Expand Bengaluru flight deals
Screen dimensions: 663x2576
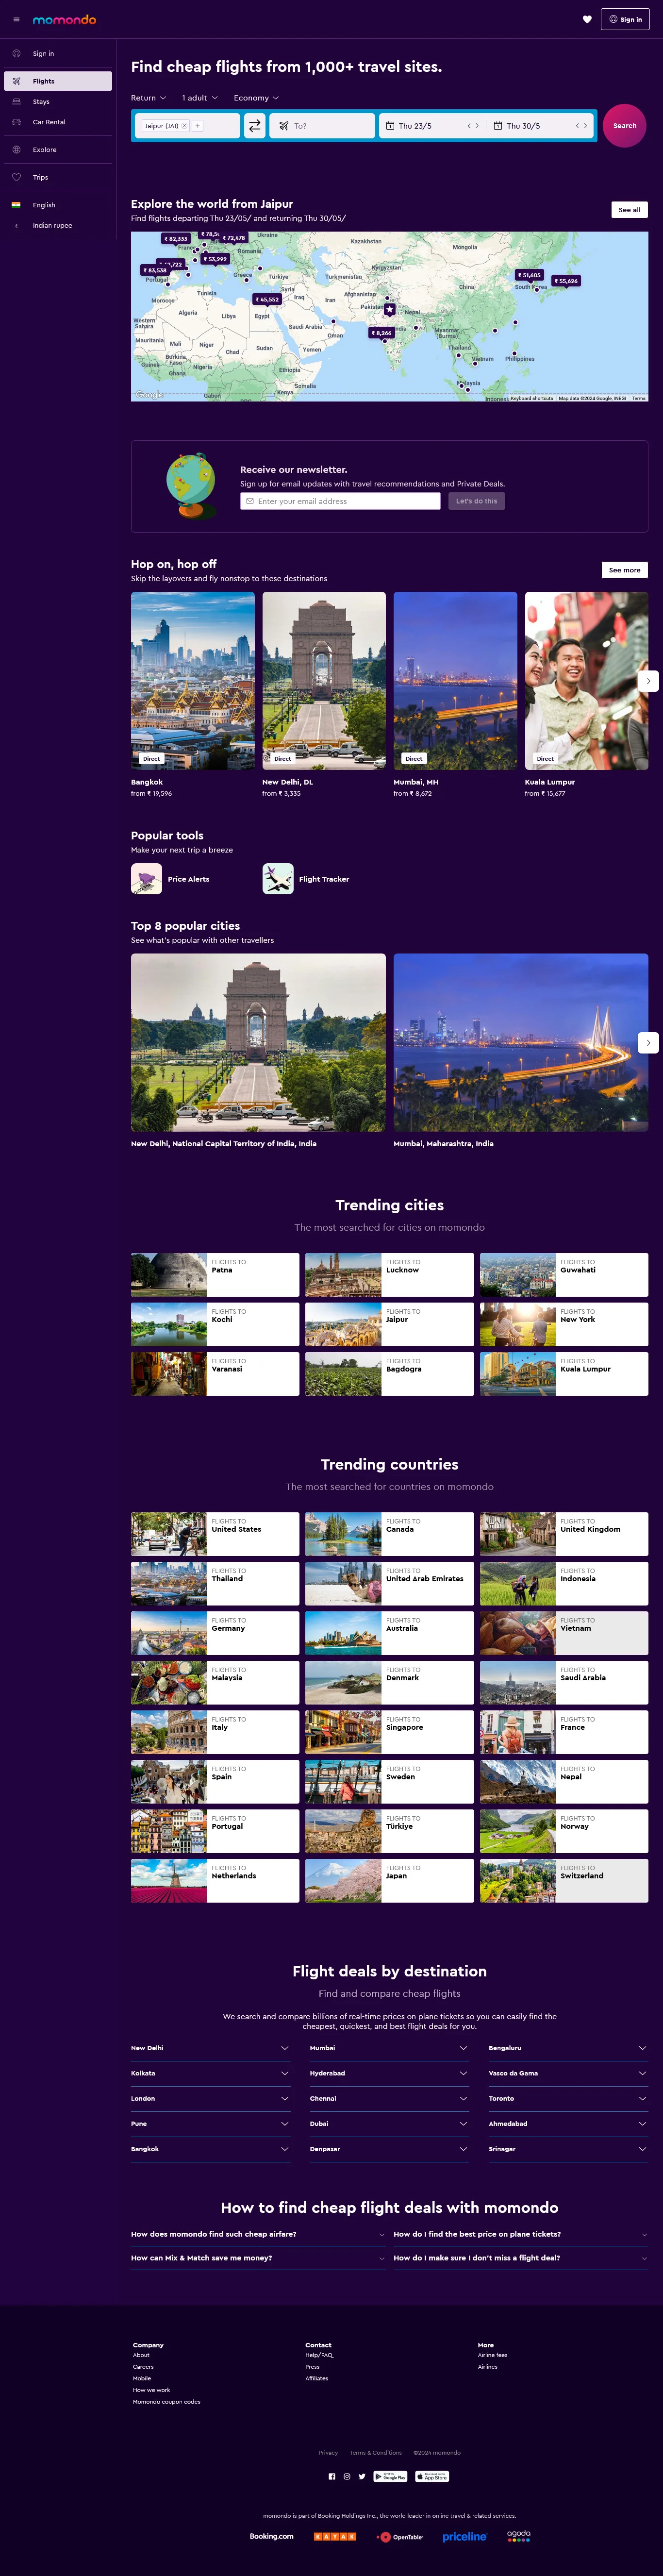568,2047
